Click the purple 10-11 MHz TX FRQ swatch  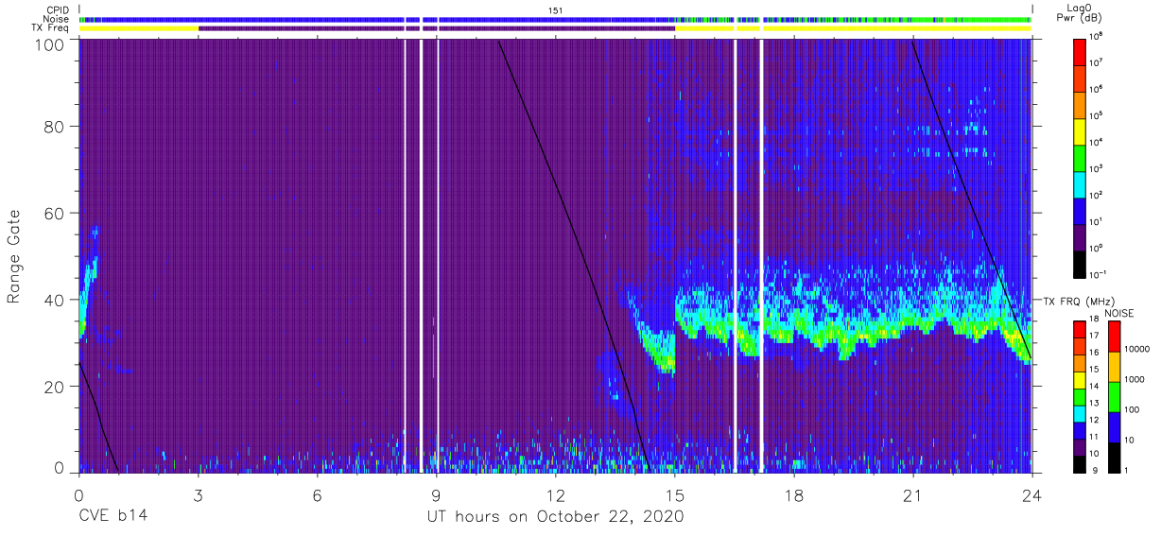point(1081,446)
